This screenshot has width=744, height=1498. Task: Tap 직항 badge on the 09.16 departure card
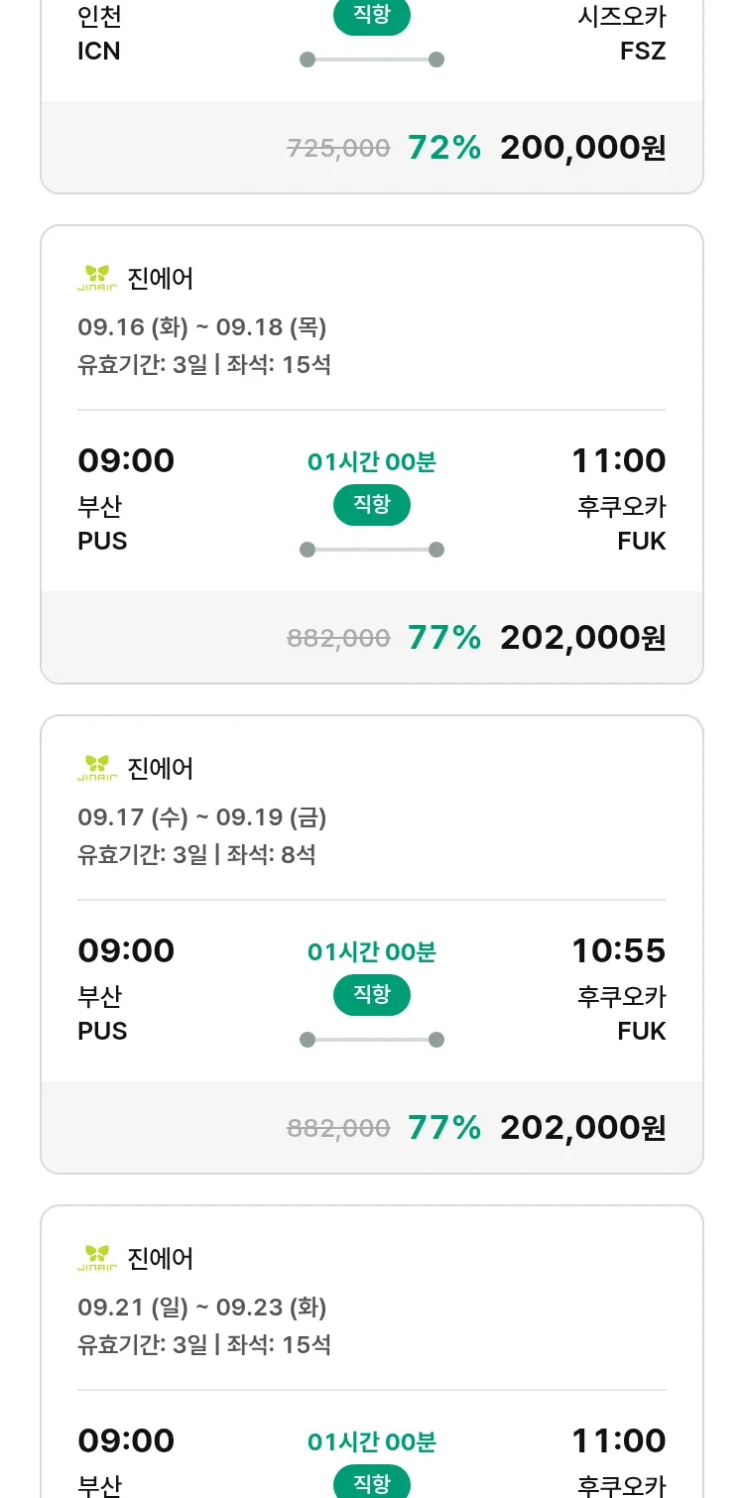click(372, 505)
